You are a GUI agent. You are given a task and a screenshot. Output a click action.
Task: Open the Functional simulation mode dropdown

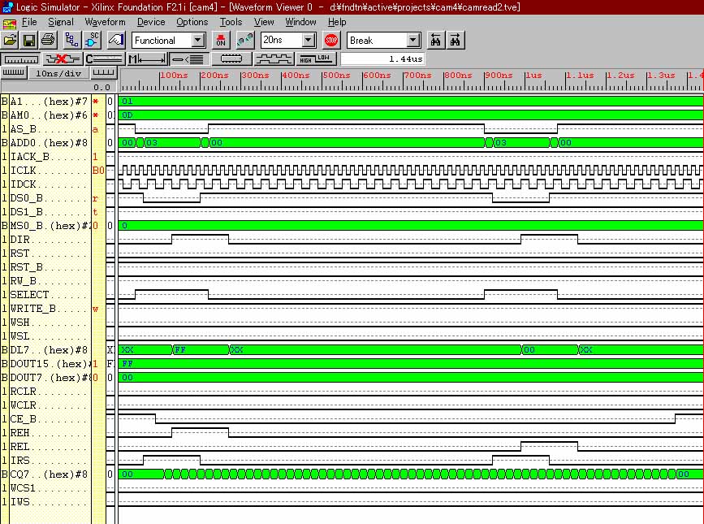(x=198, y=40)
